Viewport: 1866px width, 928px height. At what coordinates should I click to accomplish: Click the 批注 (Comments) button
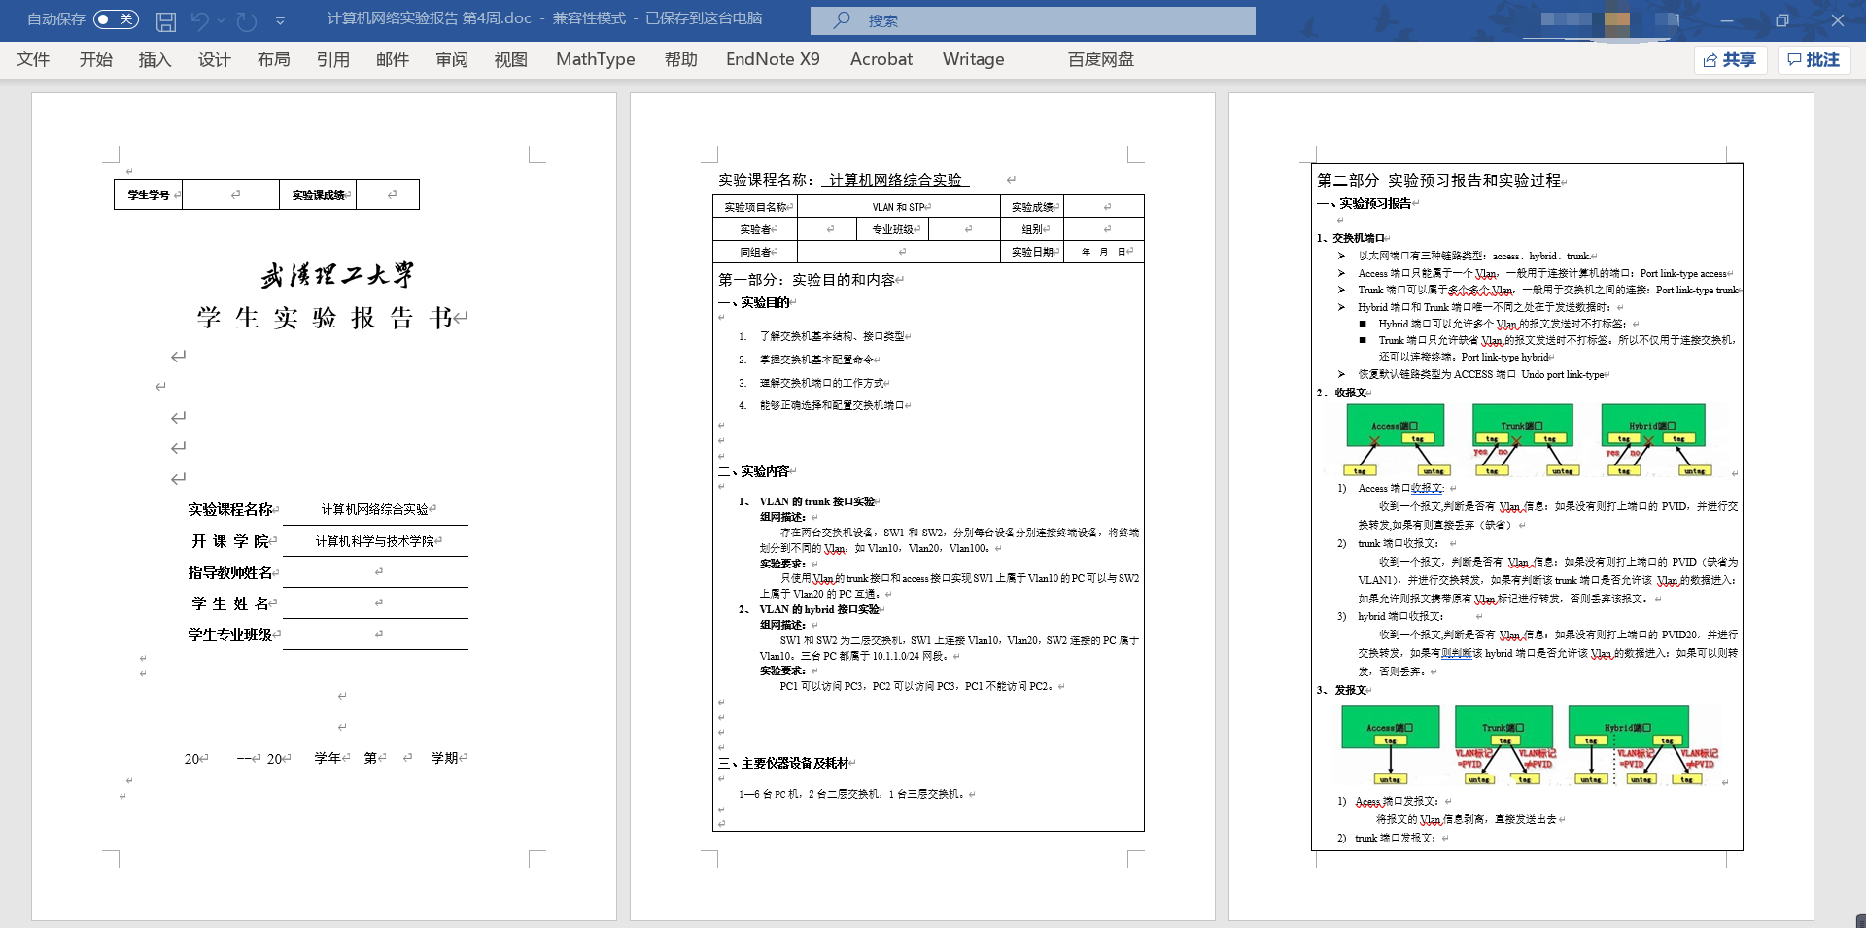[1814, 60]
